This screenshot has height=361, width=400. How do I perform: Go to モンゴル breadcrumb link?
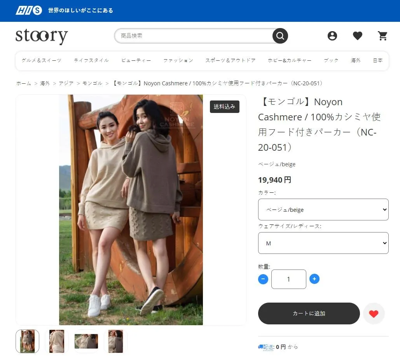(x=93, y=83)
